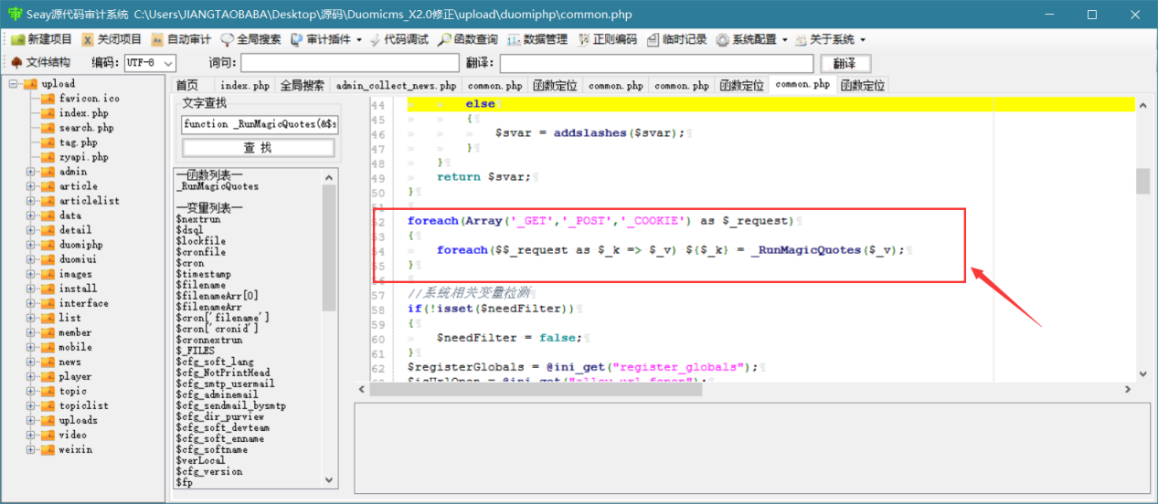Toggle the 文件结构 panel button

[40, 62]
